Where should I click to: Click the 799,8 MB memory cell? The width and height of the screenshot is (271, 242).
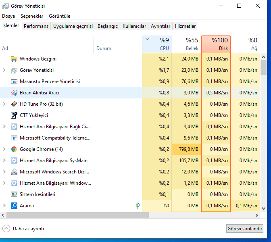click(186, 149)
